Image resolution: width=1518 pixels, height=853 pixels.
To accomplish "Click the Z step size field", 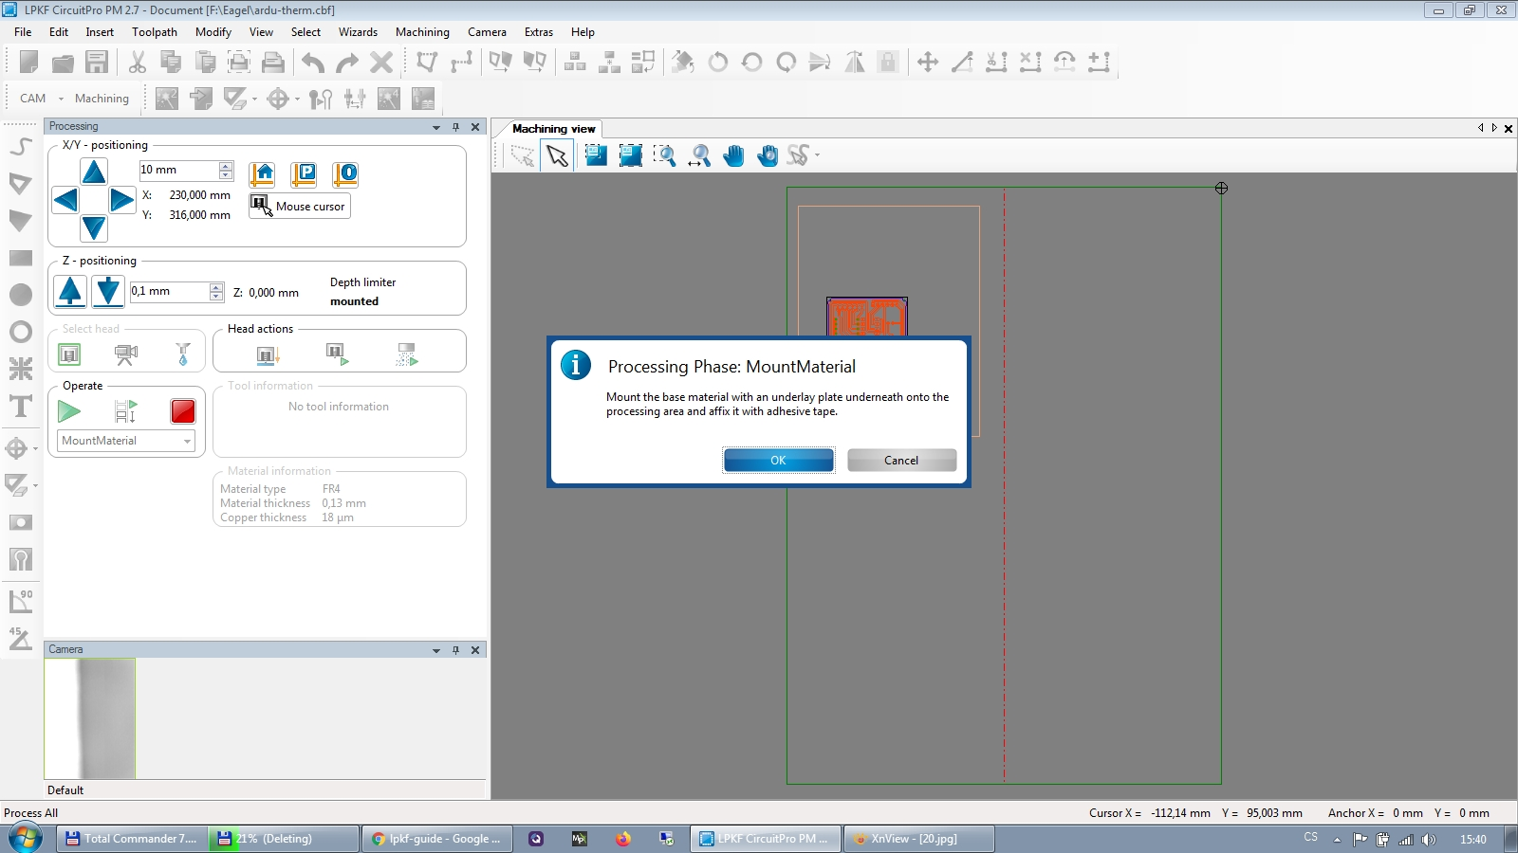I will (x=169, y=291).
